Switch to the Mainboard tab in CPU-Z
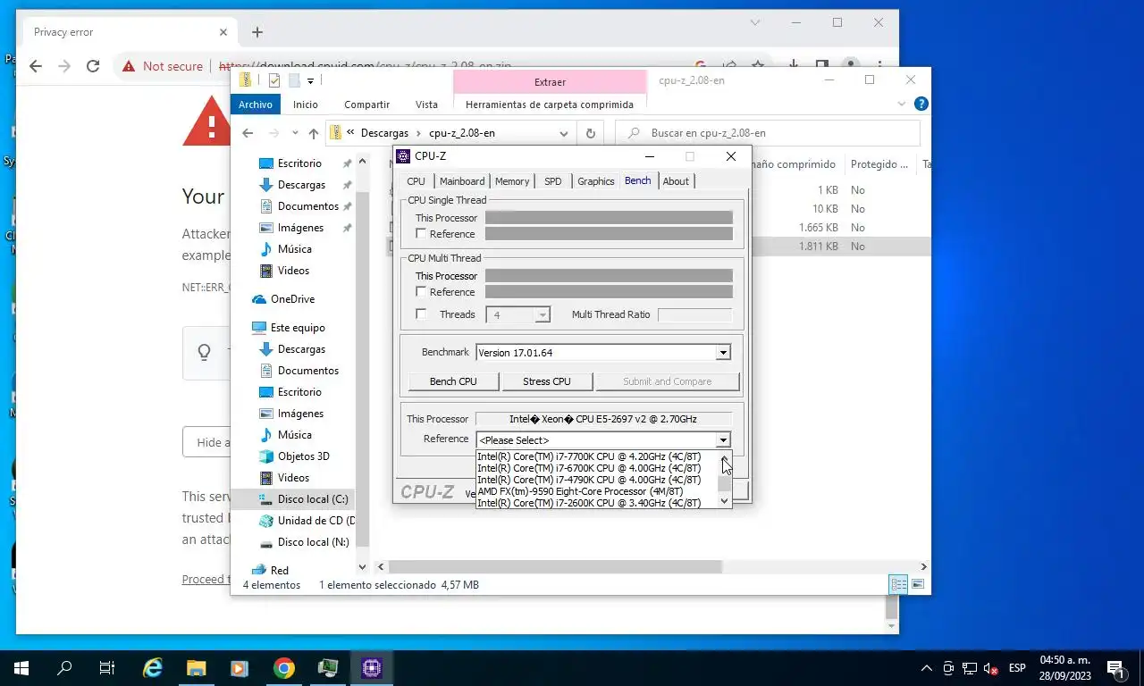Image resolution: width=1144 pixels, height=686 pixels. point(462,181)
